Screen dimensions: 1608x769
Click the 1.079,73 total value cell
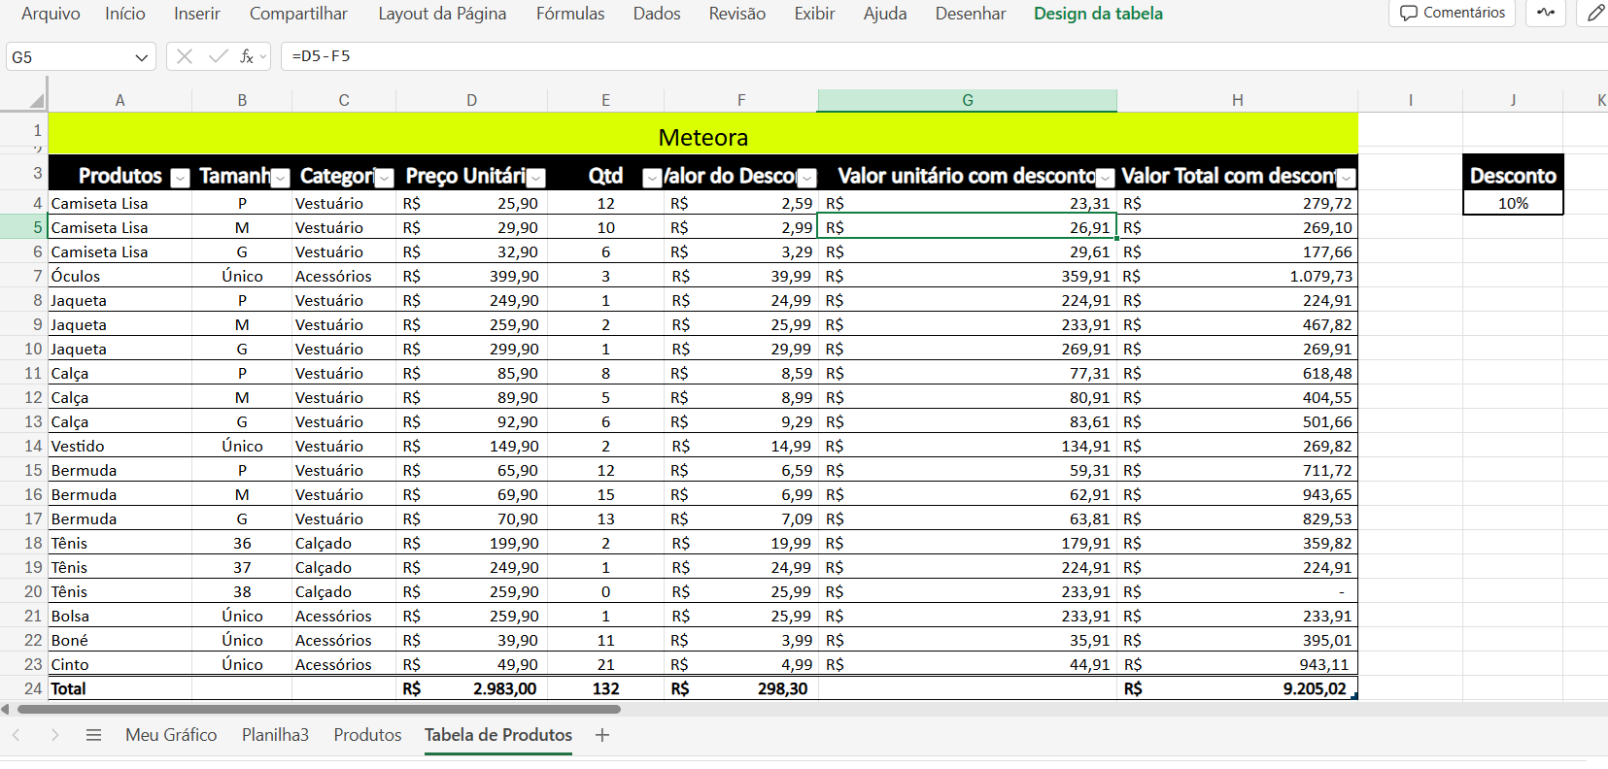click(x=1237, y=276)
